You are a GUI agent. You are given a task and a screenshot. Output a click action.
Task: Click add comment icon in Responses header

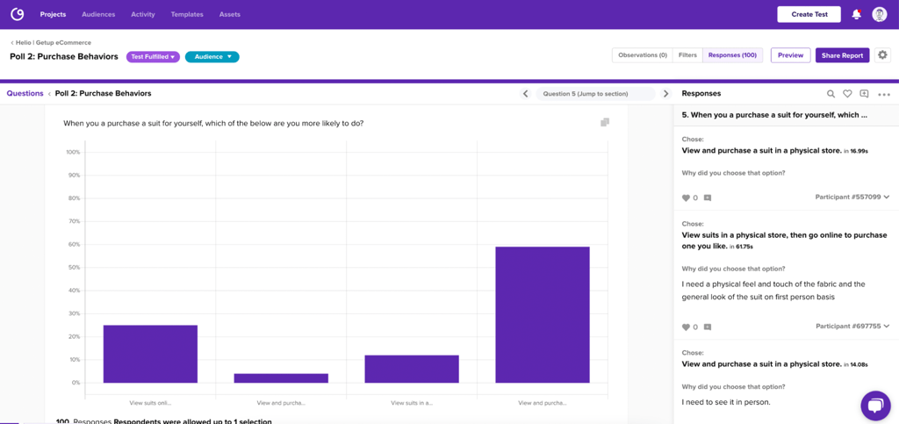[864, 94]
